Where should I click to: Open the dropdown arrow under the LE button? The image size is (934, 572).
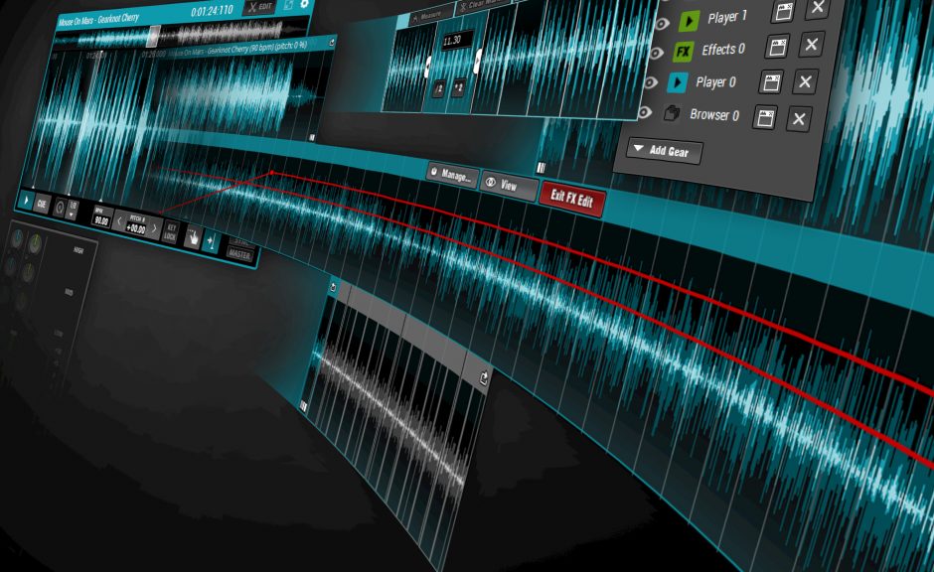point(71,214)
